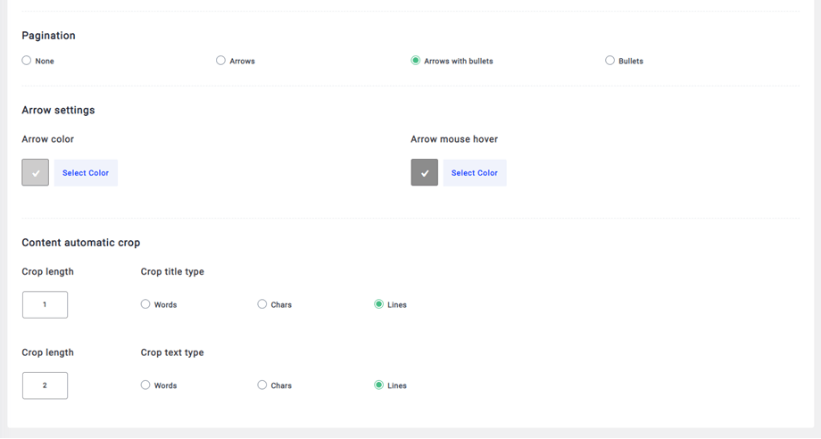The width and height of the screenshot is (821, 439).
Task: Set Crop text type to Words
Action: (145, 385)
